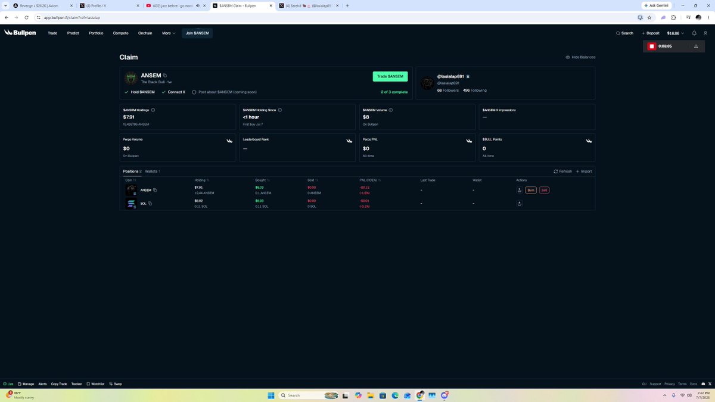The width and height of the screenshot is (715, 402).
Task: Import a wallet
Action: pyautogui.click(x=584, y=172)
